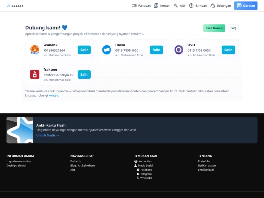
Task: Click the Telegram icon in footer
Action: (x=138, y=174)
